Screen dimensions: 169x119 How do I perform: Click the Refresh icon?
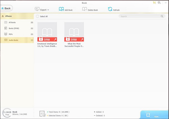point(110,9)
